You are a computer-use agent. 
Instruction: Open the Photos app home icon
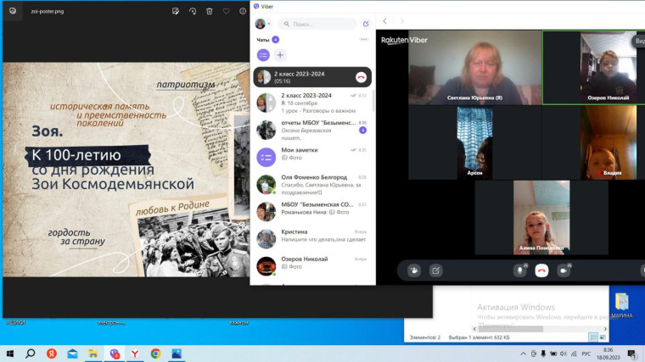point(13,11)
